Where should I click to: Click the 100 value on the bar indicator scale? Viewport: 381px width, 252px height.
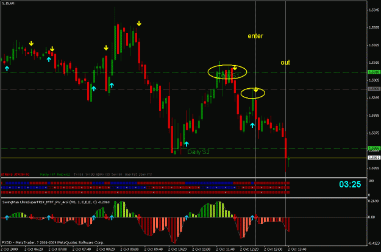point(371,181)
